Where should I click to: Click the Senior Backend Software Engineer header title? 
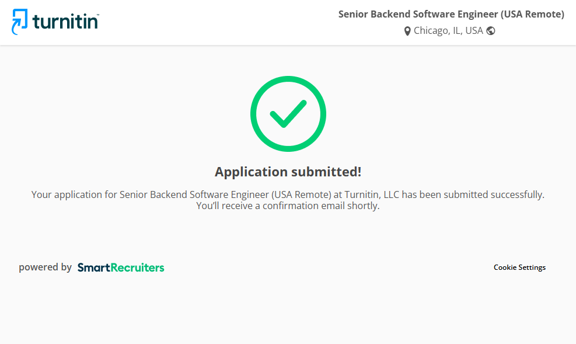[x=451, y=14]
